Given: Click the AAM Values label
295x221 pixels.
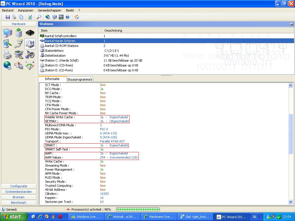Looking at the screenshot, I should click(54, 157).
